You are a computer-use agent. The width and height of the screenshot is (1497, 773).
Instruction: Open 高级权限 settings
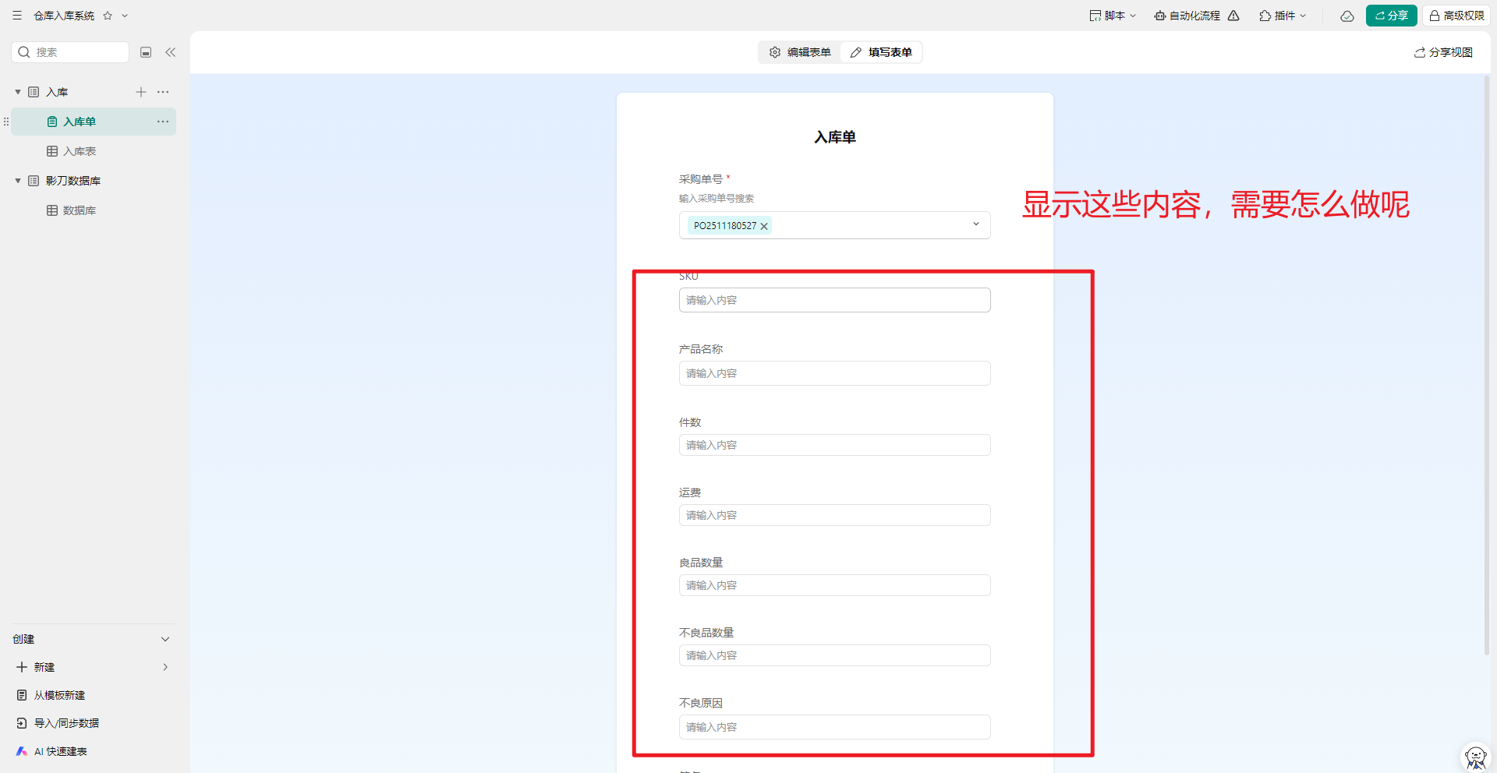pos(1456,16)
